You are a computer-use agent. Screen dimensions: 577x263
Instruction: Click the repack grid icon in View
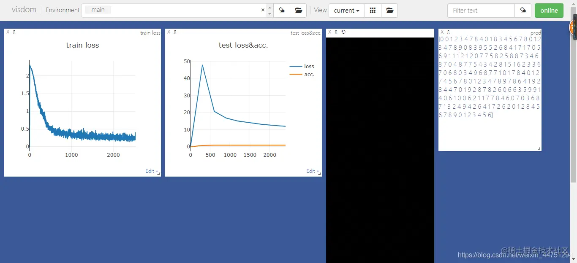tap(373, 11)
